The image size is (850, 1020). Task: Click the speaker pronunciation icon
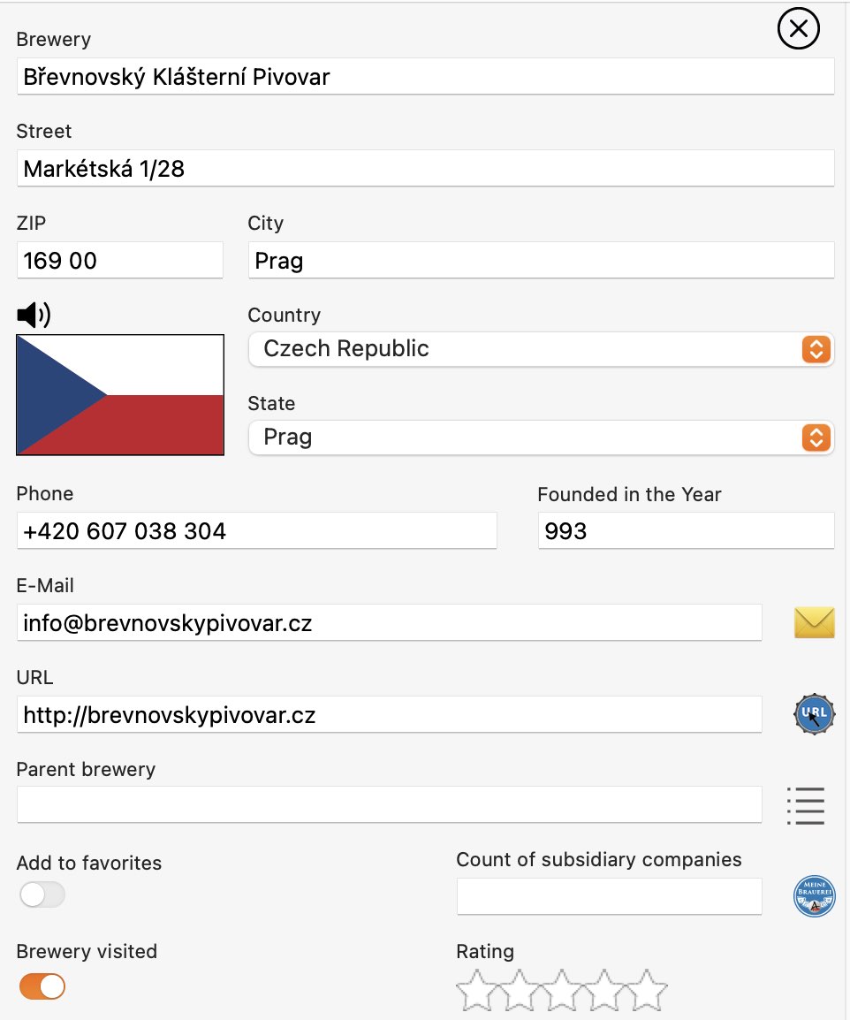pyautogui.click(x=34, y=315)
